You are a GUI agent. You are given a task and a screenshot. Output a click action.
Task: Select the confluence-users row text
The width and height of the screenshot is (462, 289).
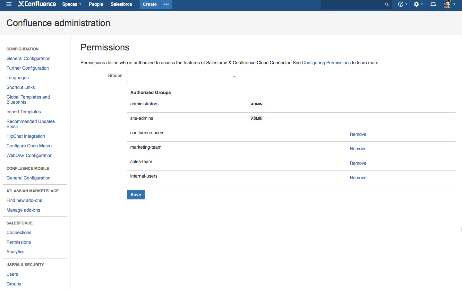tap(147, 133)
